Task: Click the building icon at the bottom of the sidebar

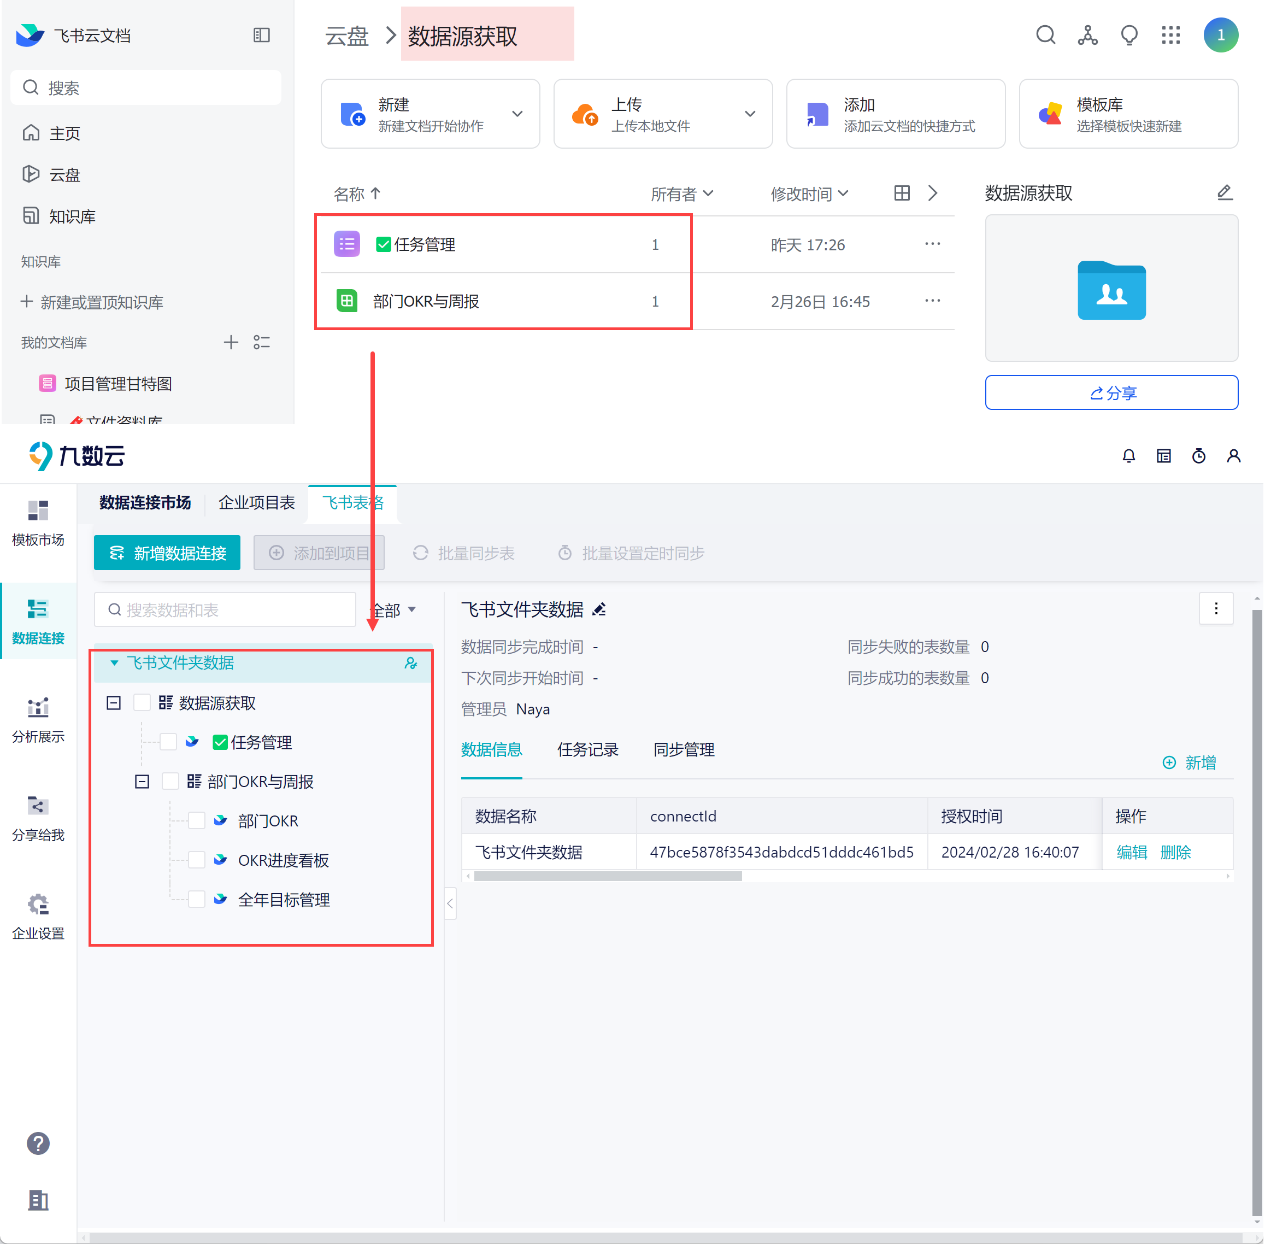Action: (38, 1200)
